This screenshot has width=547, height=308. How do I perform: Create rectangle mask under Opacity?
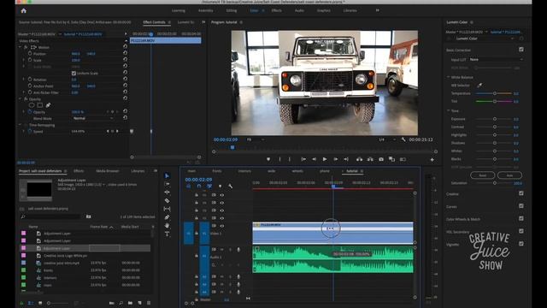pos(40,105)
